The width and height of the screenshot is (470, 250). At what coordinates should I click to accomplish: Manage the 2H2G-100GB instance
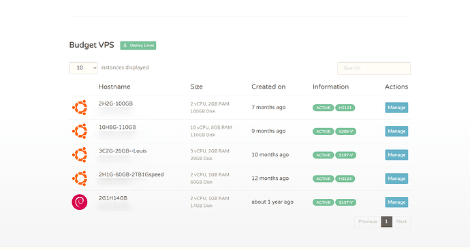[396, 108]
